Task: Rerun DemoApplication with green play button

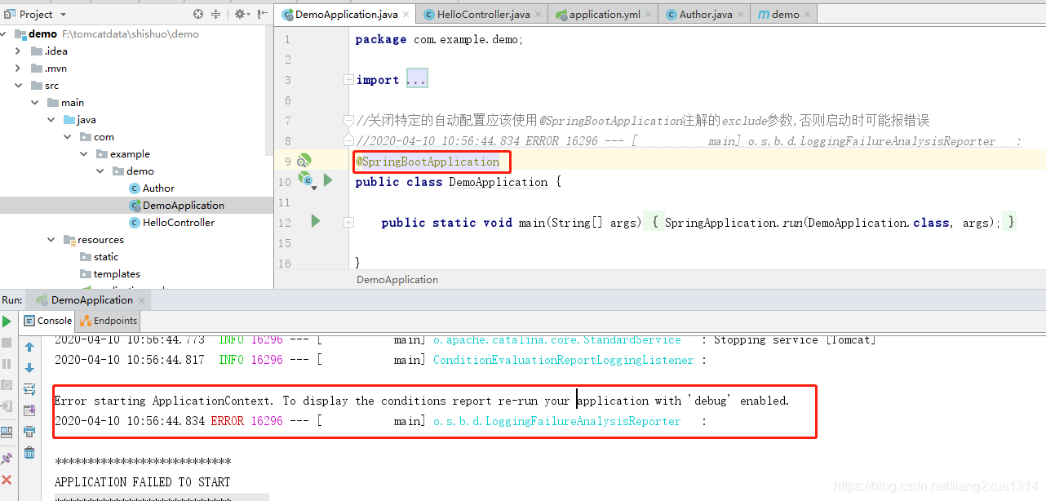Action: [x=7, y=321]
